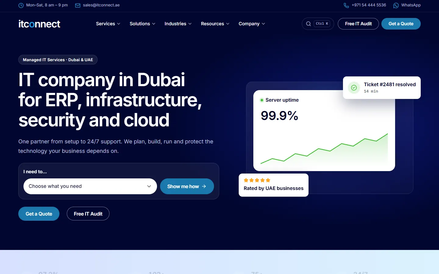The width and height of the screenshot is (439, 274).
Task: Click the '14 min' ticket time text
Action: click(x=371, y=91)
